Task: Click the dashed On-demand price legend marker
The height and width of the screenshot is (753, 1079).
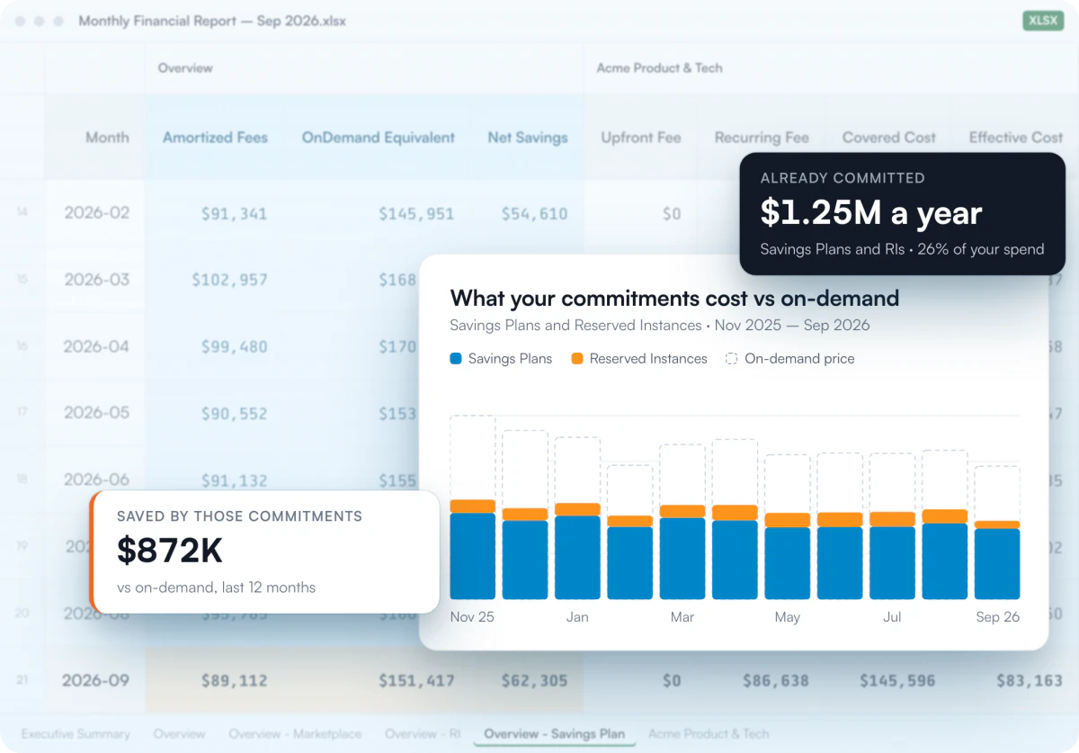Action: [731, 359]
